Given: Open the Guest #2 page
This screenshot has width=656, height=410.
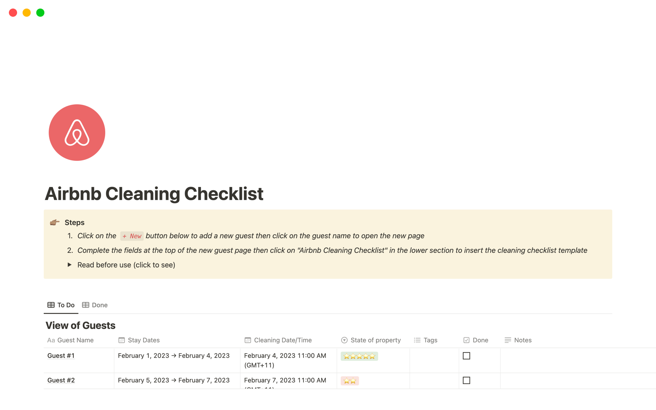Looking at the screenshot, I should click(x=61, y=380).
